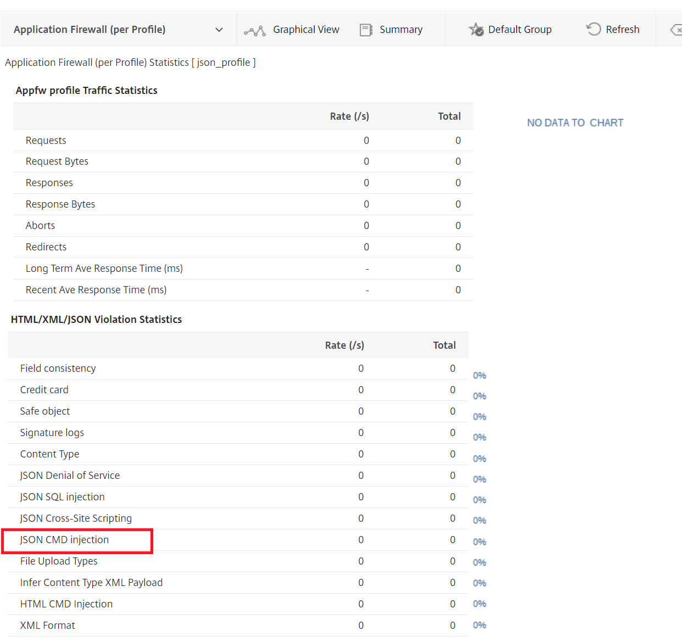Click the 0% next to Field consistency
Viewport: 682px width, 642px height.
[x=479, y=376]
